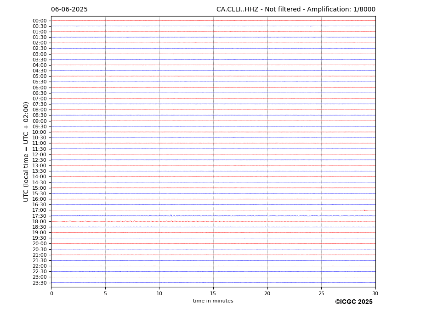
Task: Click the 11:30 time row label
Action: (x=40, y=149)
